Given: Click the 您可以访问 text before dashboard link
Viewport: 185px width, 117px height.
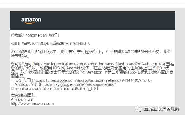Looking at the screenshot, I should 21,64.
